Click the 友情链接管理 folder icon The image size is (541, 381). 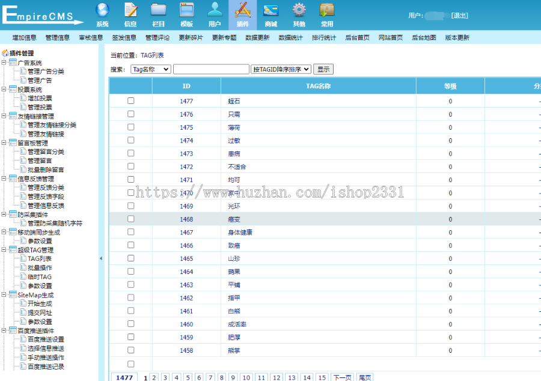(13, 116)
